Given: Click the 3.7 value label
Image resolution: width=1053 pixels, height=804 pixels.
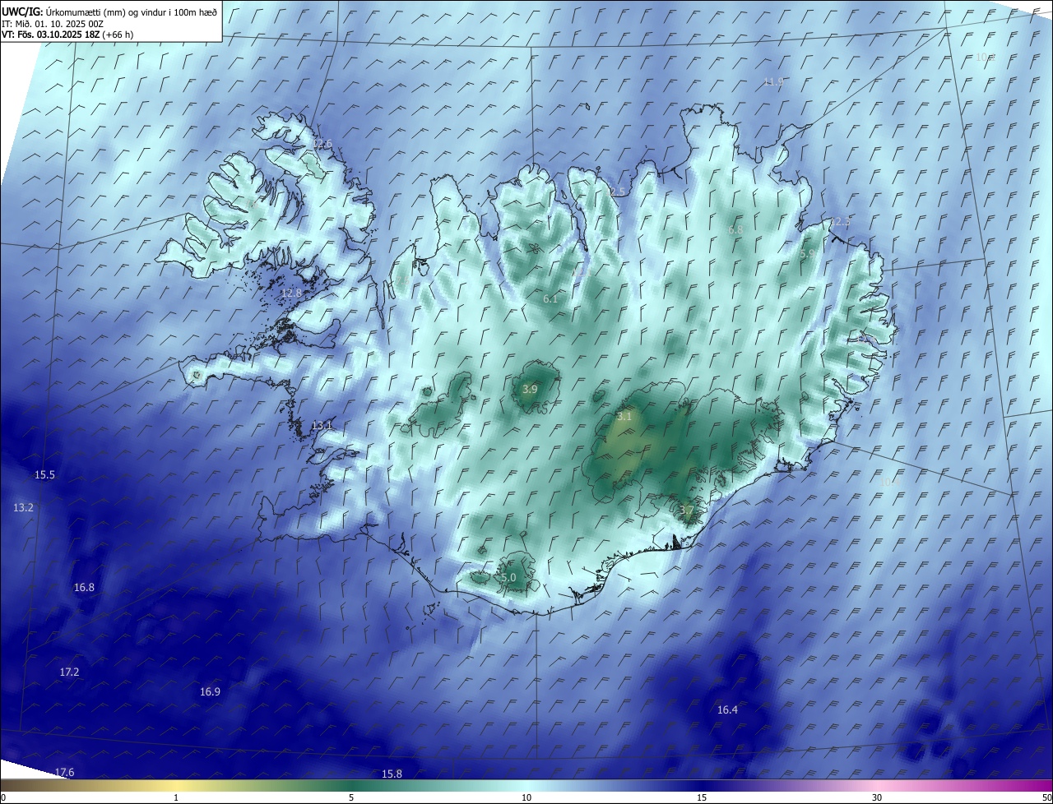Looking at the screenshot, I should (687, 511).
